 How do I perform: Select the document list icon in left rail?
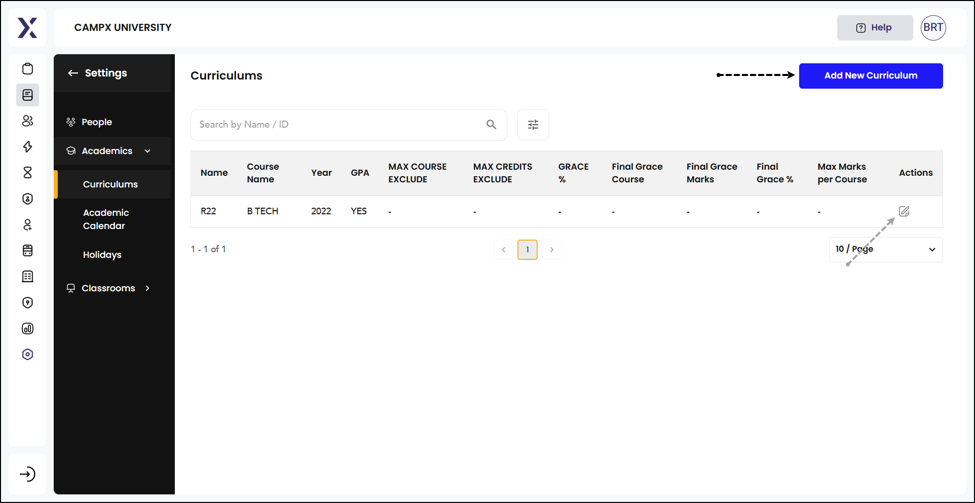28,95
